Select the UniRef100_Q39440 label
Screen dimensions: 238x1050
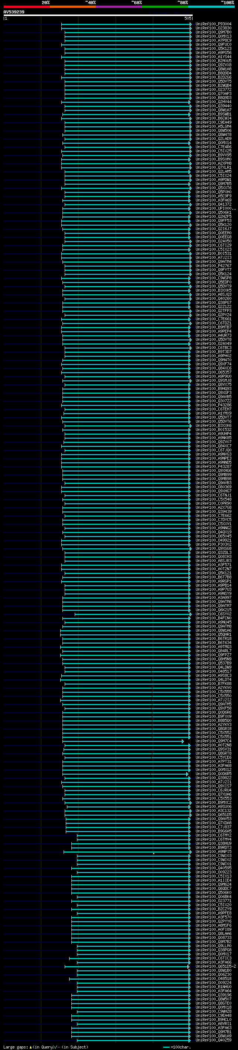(213, 106)
